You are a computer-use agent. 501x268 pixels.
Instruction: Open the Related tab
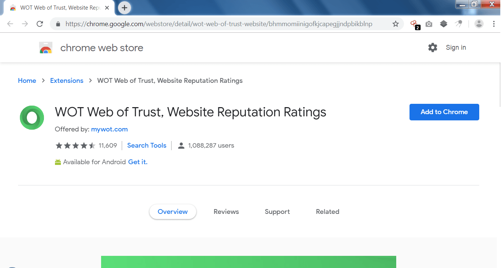328,212
